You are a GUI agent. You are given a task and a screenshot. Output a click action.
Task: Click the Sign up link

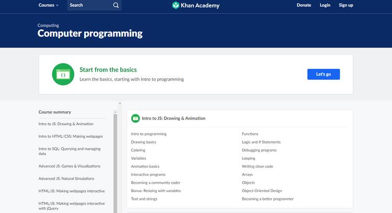345,5
